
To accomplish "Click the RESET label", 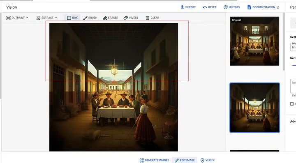I will pos(212,7).
